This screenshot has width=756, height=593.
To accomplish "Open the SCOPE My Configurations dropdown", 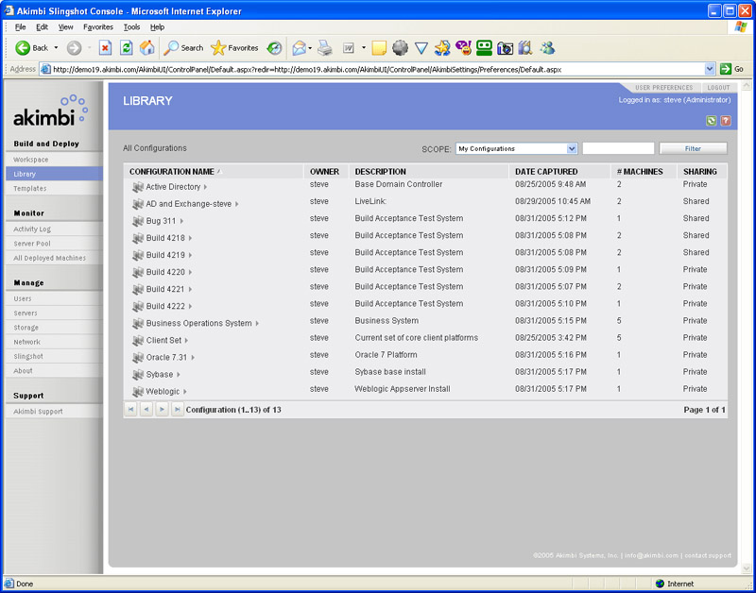I will (x=516, y=149).
